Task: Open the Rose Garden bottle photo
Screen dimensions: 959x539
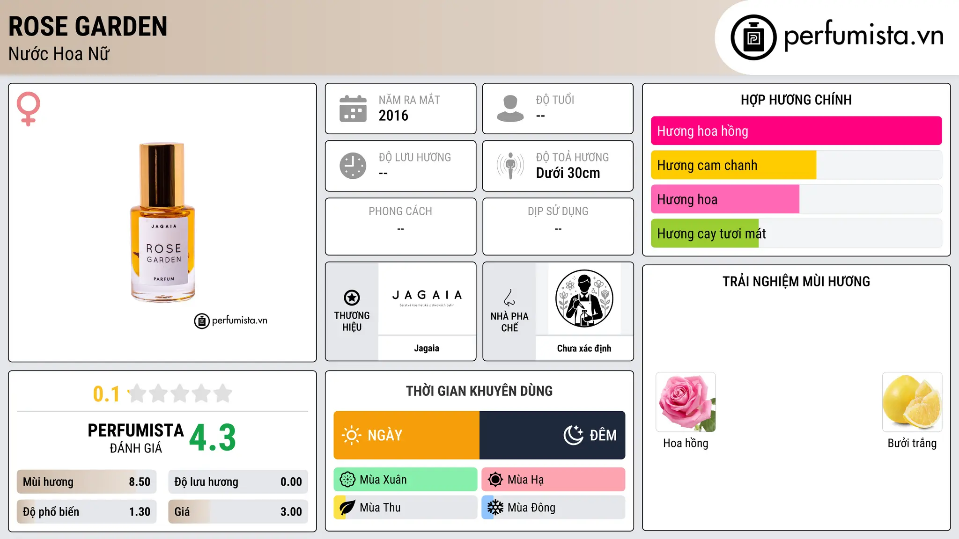Action: (162, 222)
